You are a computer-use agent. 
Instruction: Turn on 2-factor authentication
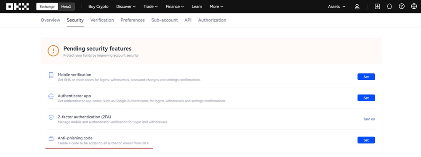tap(369, 119)
